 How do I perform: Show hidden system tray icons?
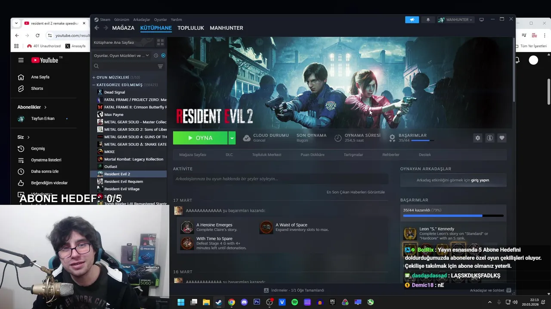489,302
